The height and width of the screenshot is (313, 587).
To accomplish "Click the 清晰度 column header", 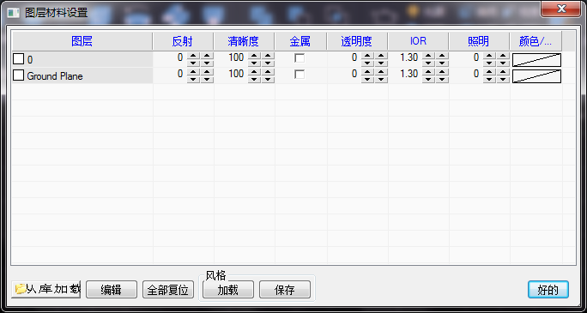I will [x=244, y=41].
